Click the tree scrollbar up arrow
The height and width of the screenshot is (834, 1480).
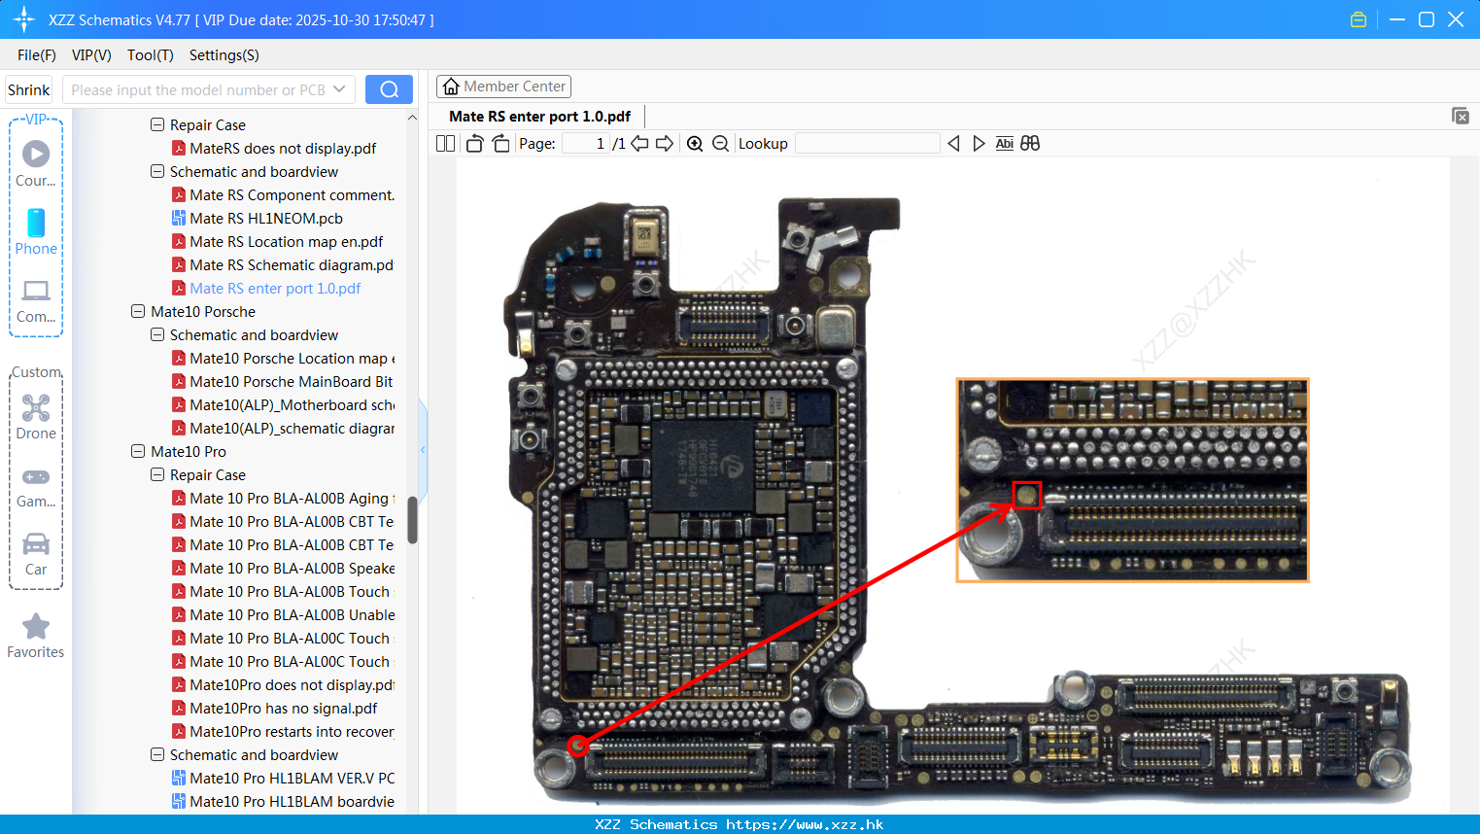coord(412,118)
